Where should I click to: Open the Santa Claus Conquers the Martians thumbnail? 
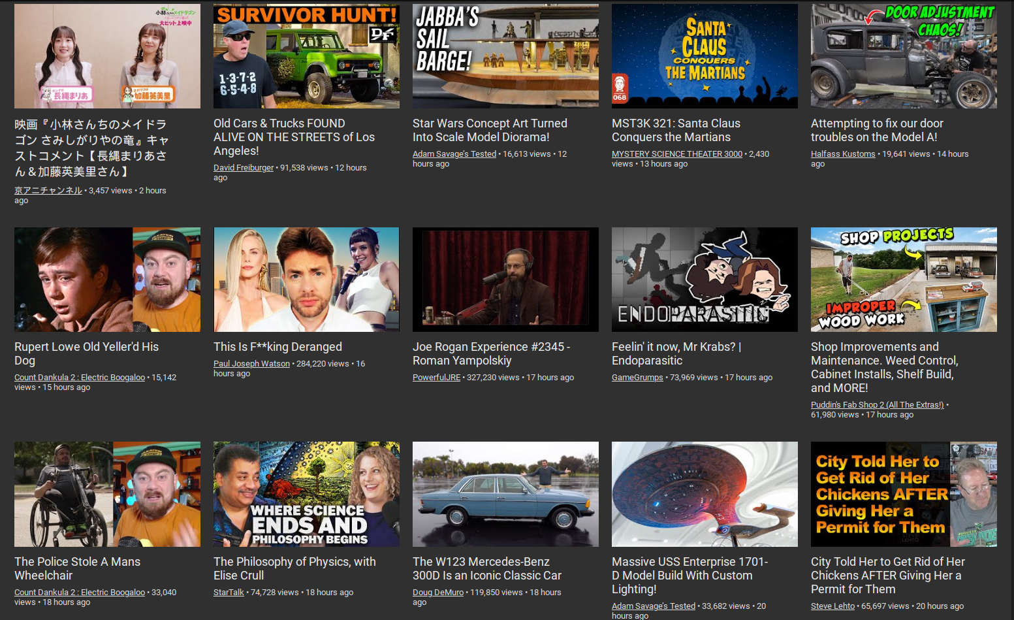coord(705,56)
